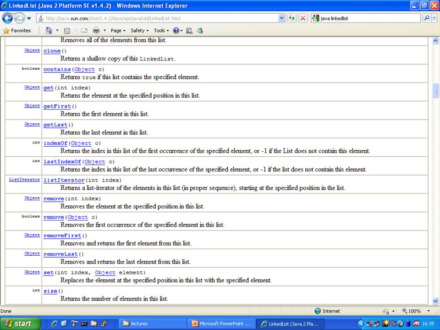Click the red Stop loading icon
The image size is (440, 330).
click(303, 18)
